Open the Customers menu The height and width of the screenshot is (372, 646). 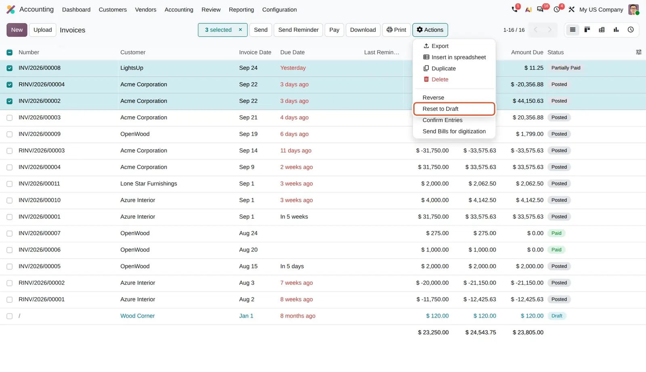[x=113, y=10]
